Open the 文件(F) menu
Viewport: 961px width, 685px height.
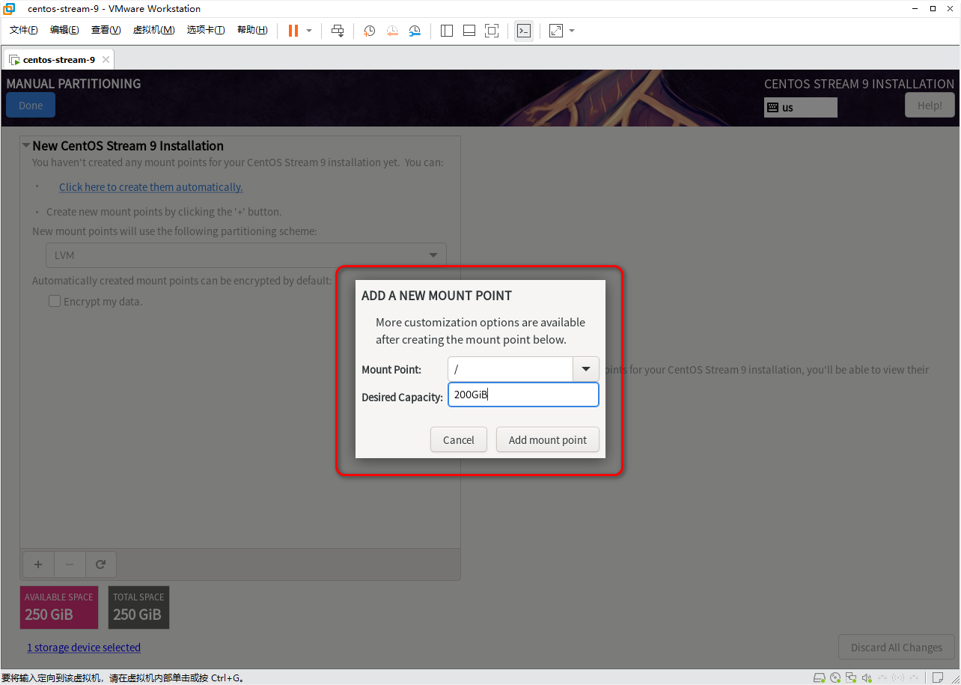(23, 30)
